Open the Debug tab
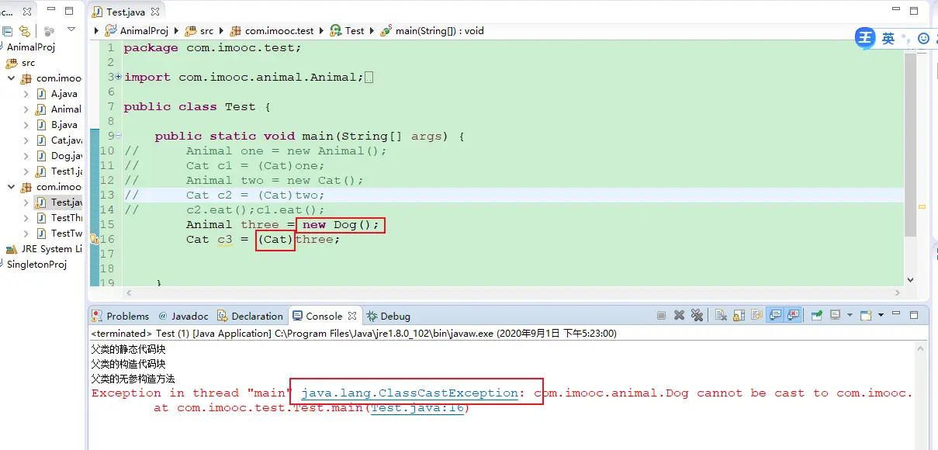 (x=388, y=316)
